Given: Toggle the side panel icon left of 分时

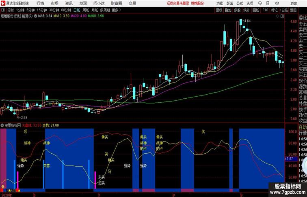Looking at the screenshot, I should click(x=3, y=10).
